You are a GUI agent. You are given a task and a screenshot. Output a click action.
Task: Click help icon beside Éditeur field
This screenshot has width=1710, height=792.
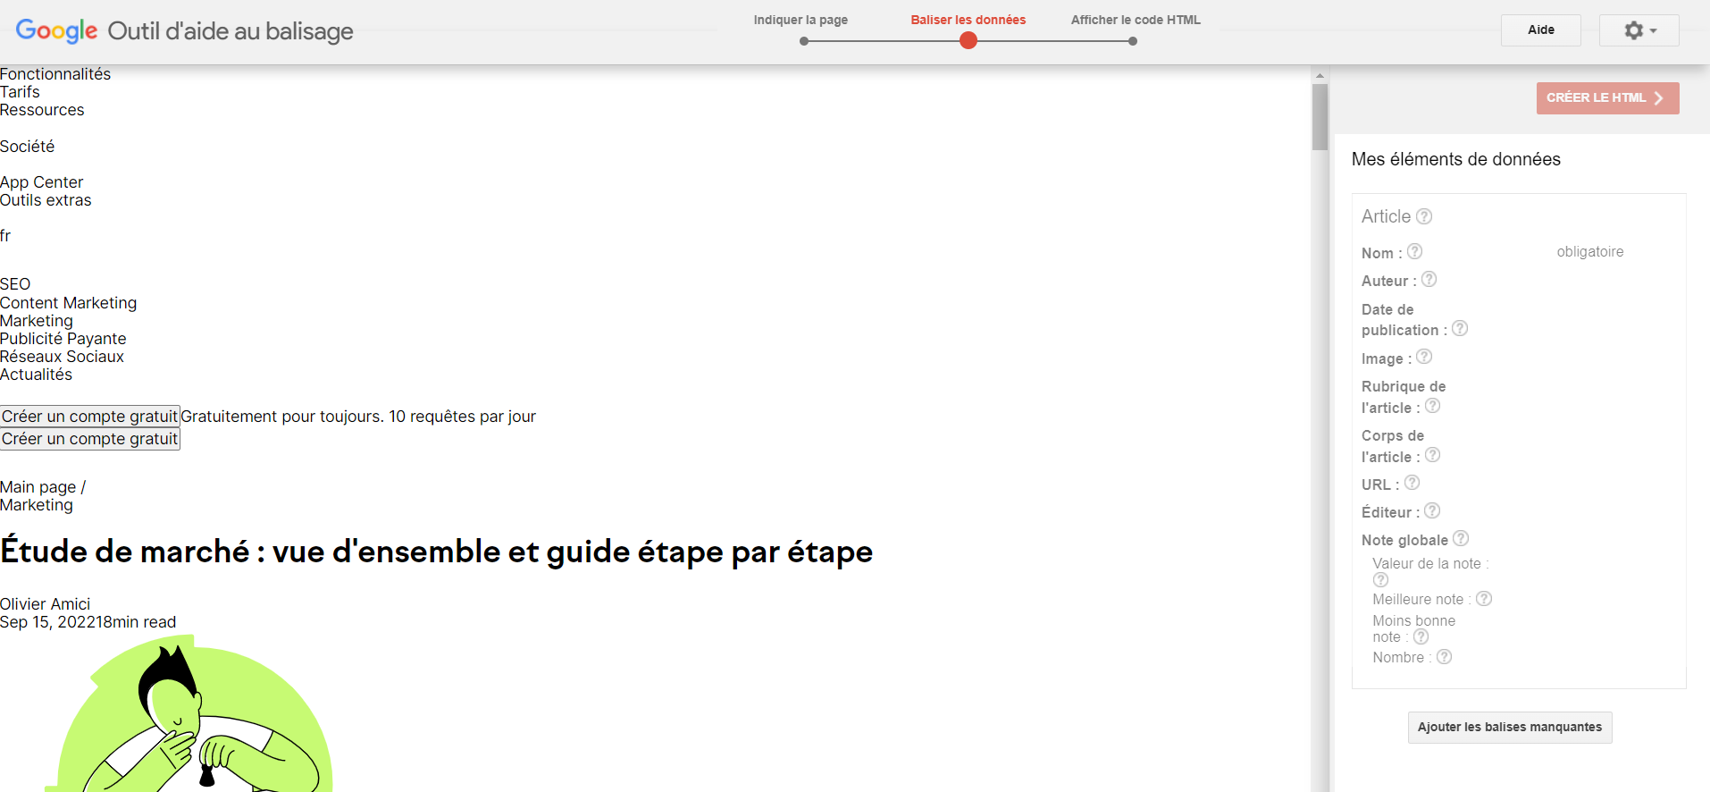coord(1431,511)
